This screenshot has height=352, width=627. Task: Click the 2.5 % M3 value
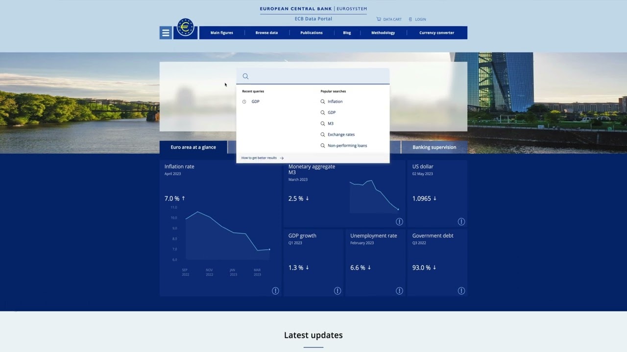[x=296, y=198]
